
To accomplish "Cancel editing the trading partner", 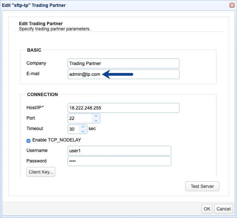I will tap(224, 209).
